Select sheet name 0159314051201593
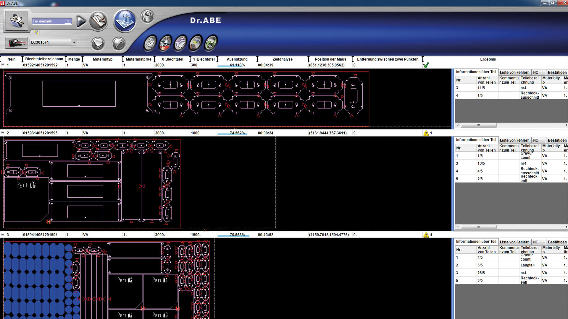This screenshot has width=568, height=319. pos(40,133)
